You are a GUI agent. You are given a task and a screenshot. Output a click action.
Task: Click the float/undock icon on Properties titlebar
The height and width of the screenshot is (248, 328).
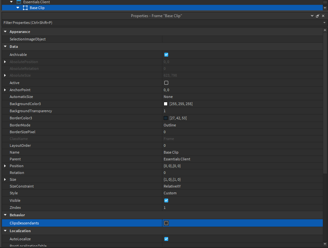(318, 16)
